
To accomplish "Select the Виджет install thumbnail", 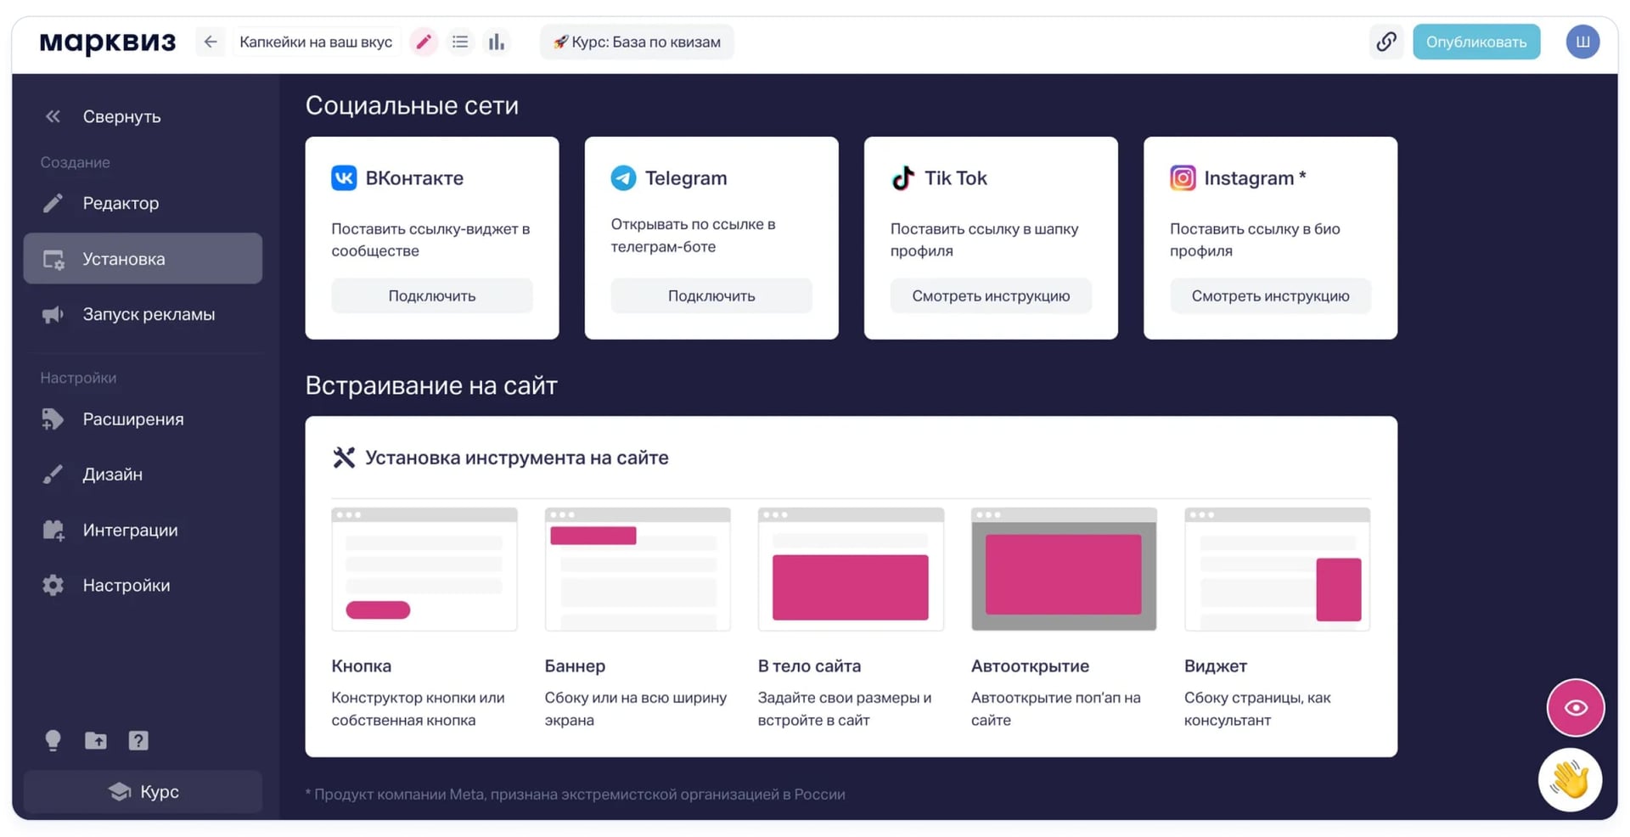I will click(1277, 569).
